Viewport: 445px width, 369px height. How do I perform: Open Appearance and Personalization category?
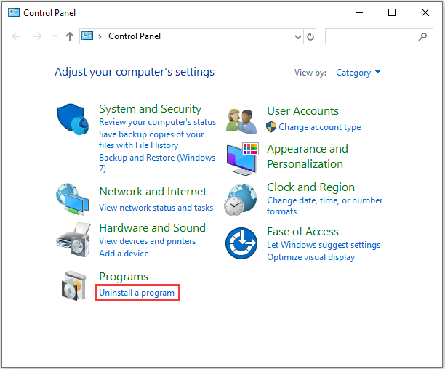click(x=308, y=156)
